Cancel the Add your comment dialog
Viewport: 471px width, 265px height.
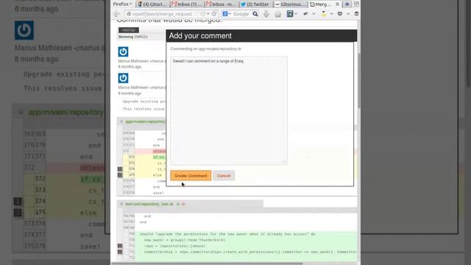(x=224, y=175)
